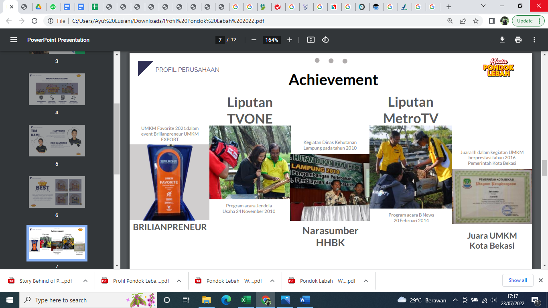Zoom in the PDF with the plus icon

[290, 40]
